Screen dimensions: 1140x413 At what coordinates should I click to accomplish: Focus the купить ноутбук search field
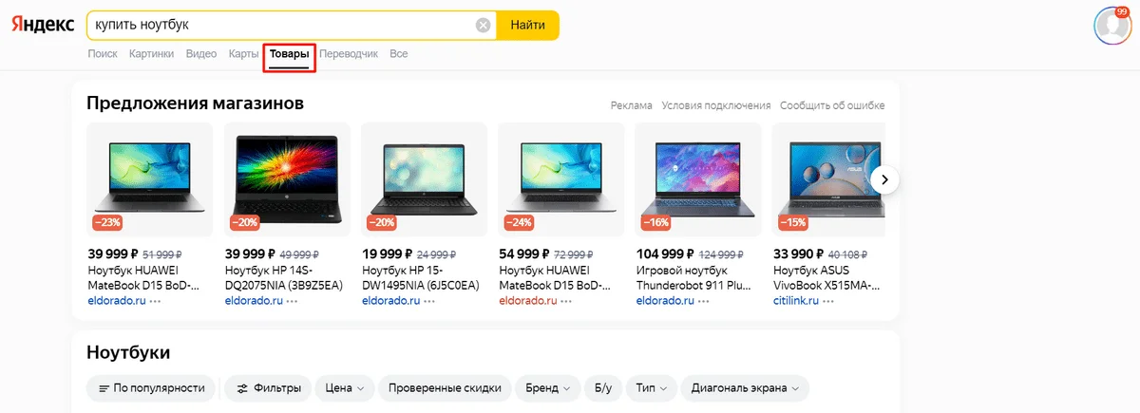(282, 26)
